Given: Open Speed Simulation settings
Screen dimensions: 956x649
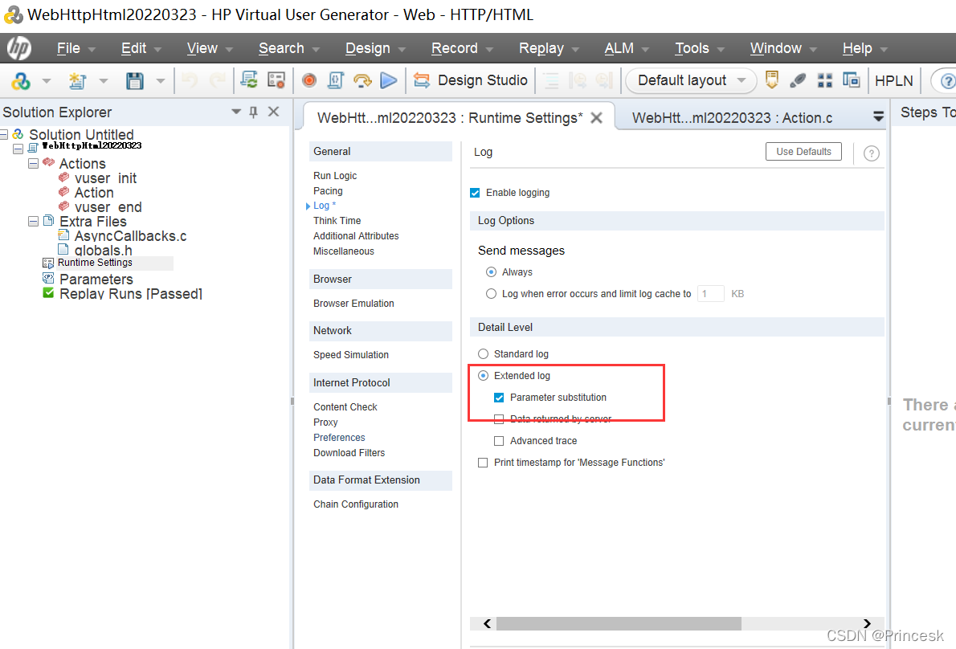Looking at the screenshot, I should tap(350, 355).
